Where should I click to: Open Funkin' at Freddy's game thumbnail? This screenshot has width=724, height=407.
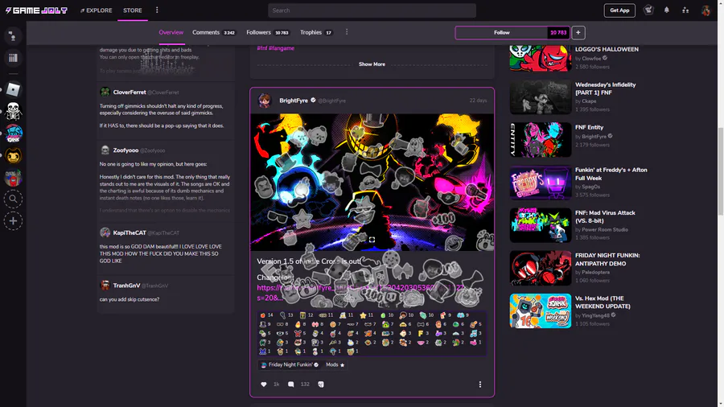[x=541, y=183]
